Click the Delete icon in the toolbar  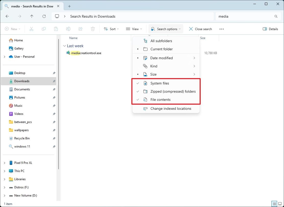[x=93, y=29]
